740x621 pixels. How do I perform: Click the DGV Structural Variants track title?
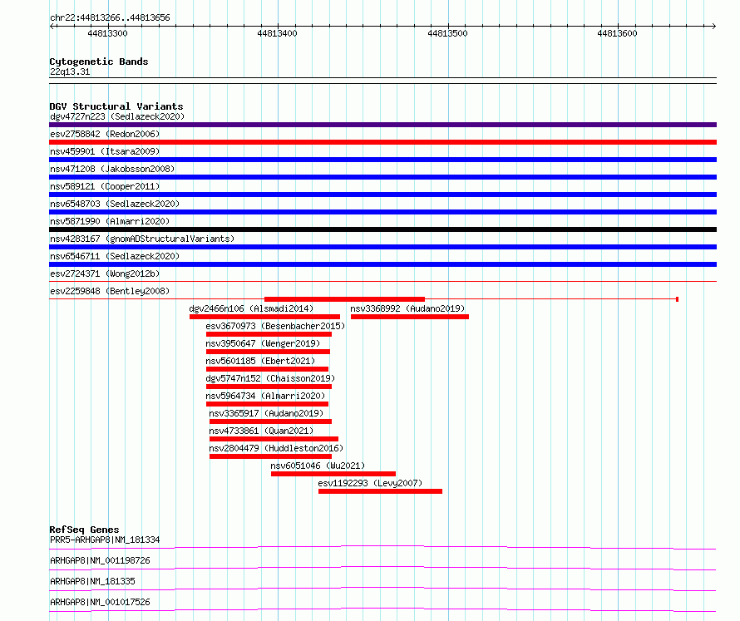[116, 106]
